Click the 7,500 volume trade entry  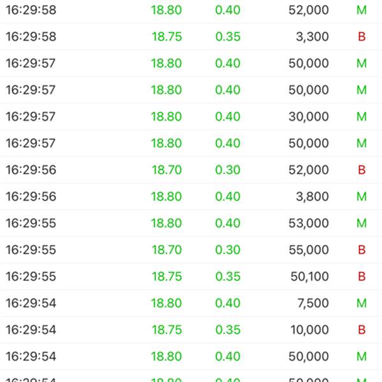[x=191, y=303]
